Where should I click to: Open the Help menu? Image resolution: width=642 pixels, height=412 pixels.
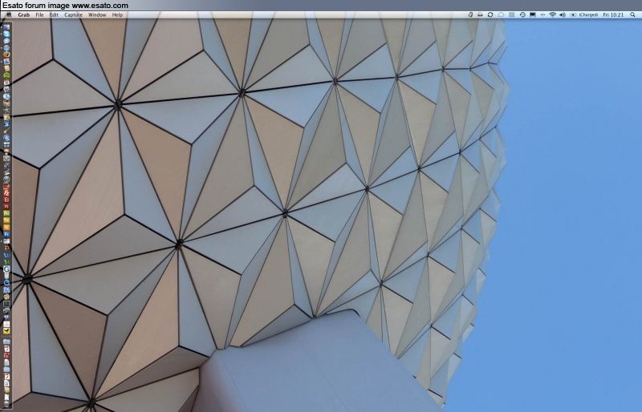pyautogui.click(x=118, y=14)
